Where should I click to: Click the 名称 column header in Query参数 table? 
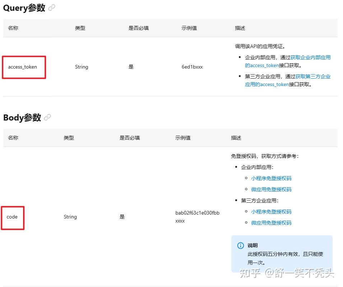click(x=13, y=28)
